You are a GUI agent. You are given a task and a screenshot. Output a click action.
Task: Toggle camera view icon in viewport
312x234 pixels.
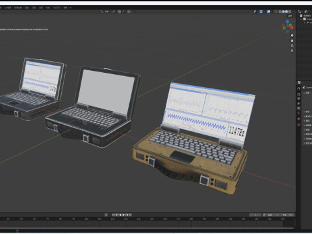click(292, 45)
